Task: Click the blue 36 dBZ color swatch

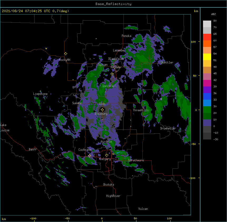Action: [x=207, y=96]
